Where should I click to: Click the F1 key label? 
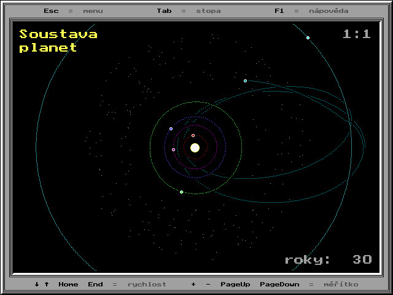click(x=279, y=11)
